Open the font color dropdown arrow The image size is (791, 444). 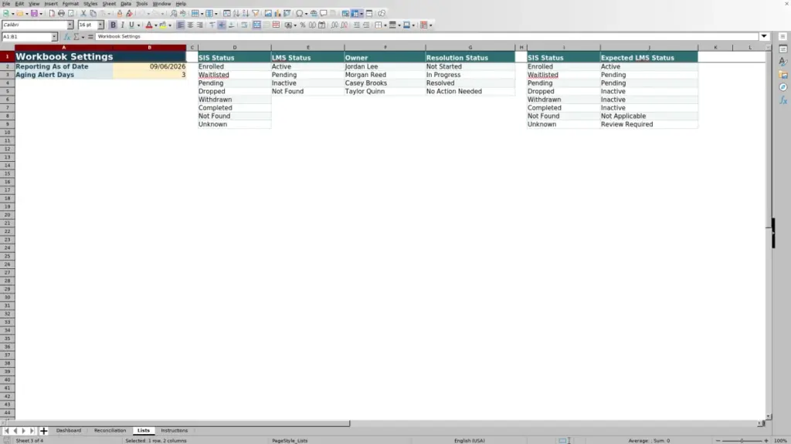coord(155,25)
